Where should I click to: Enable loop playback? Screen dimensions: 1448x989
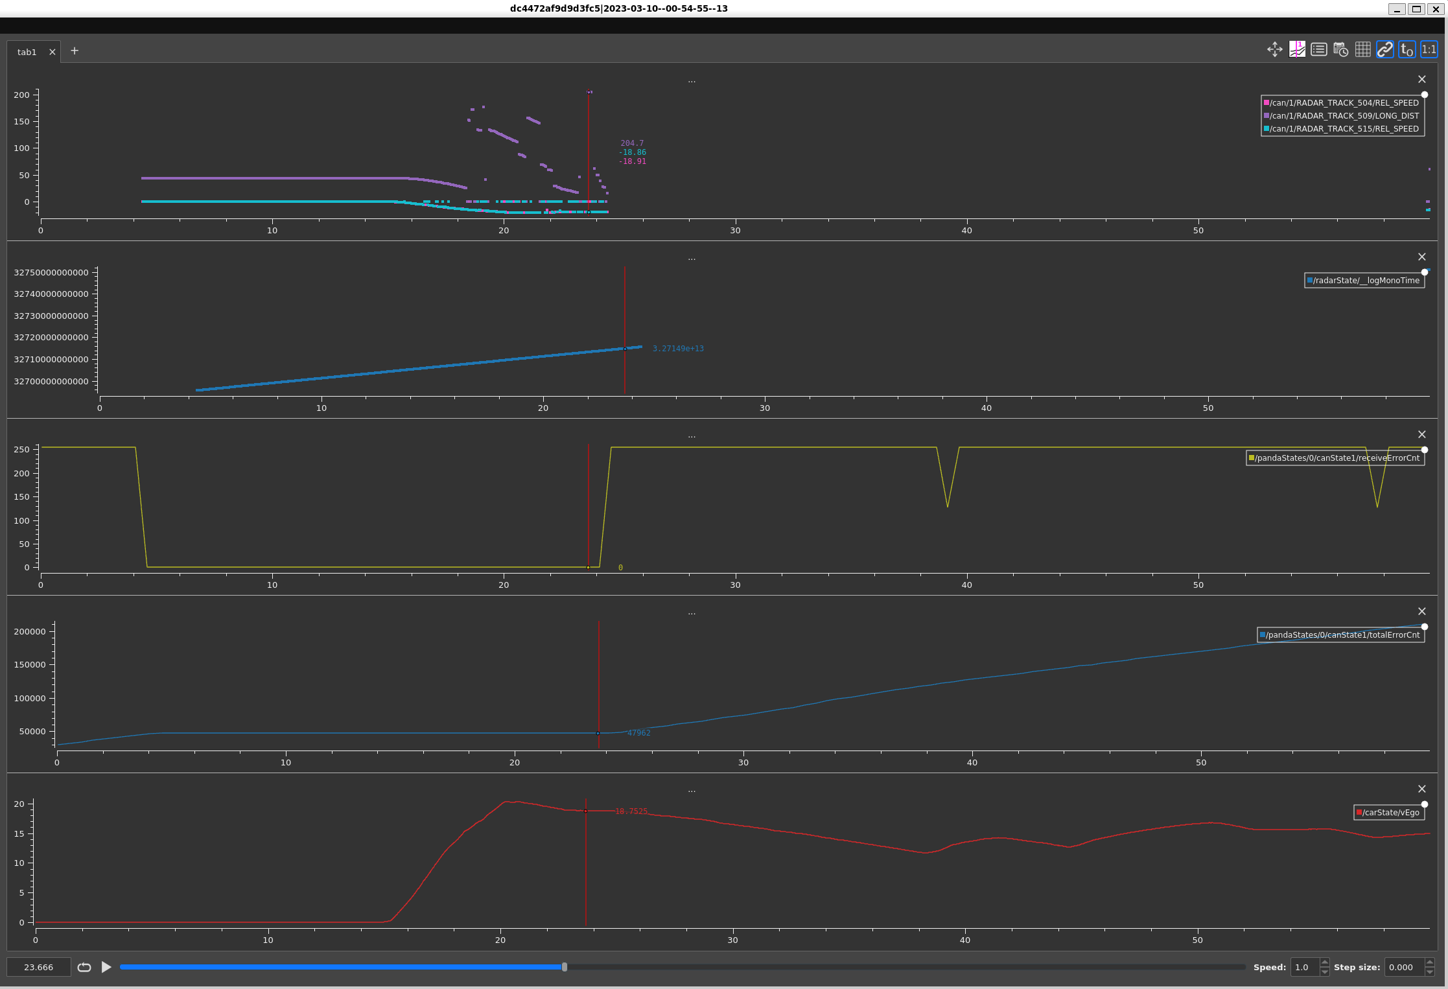pos(84,967)
